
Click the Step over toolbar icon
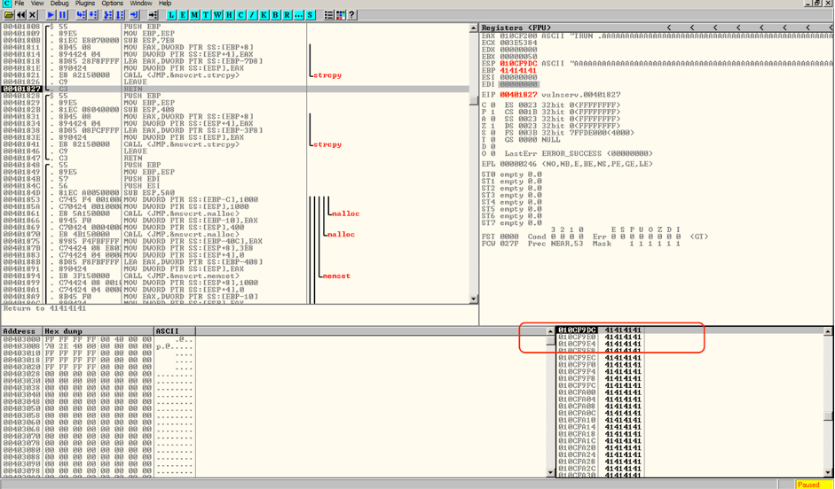[92, 15]
